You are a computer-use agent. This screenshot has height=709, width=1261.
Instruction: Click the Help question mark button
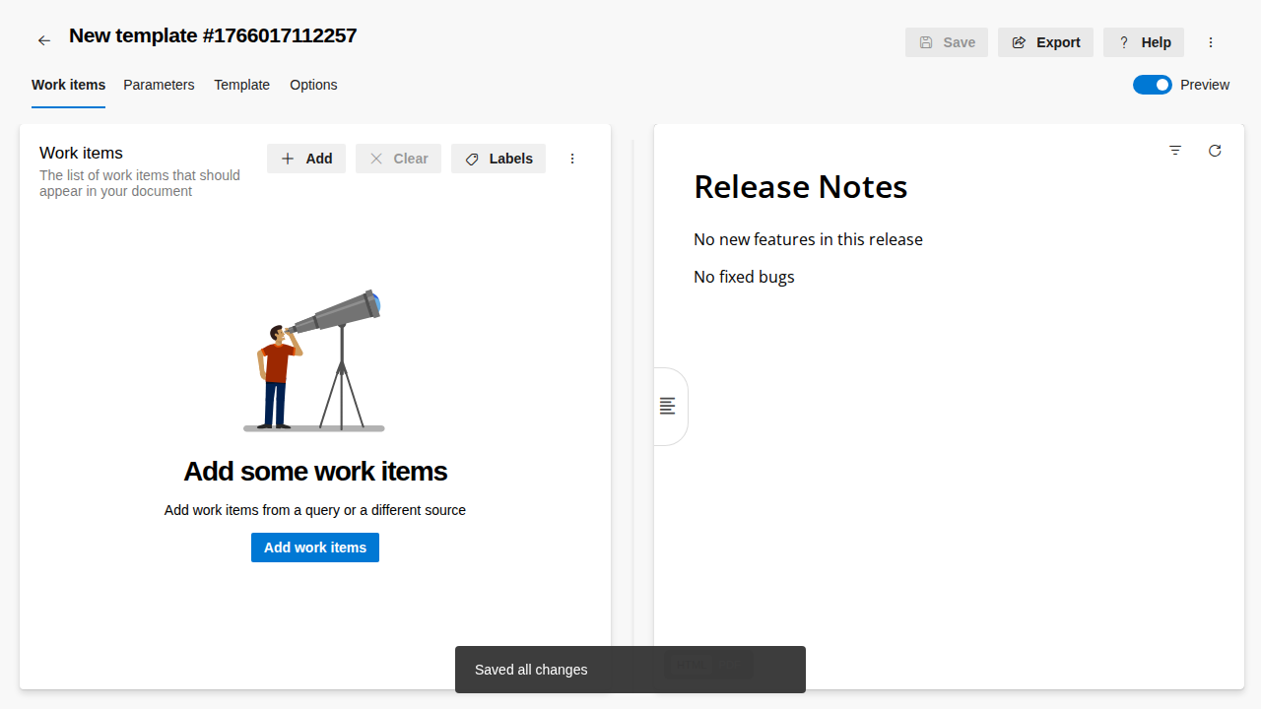[x=1144, y=42]
